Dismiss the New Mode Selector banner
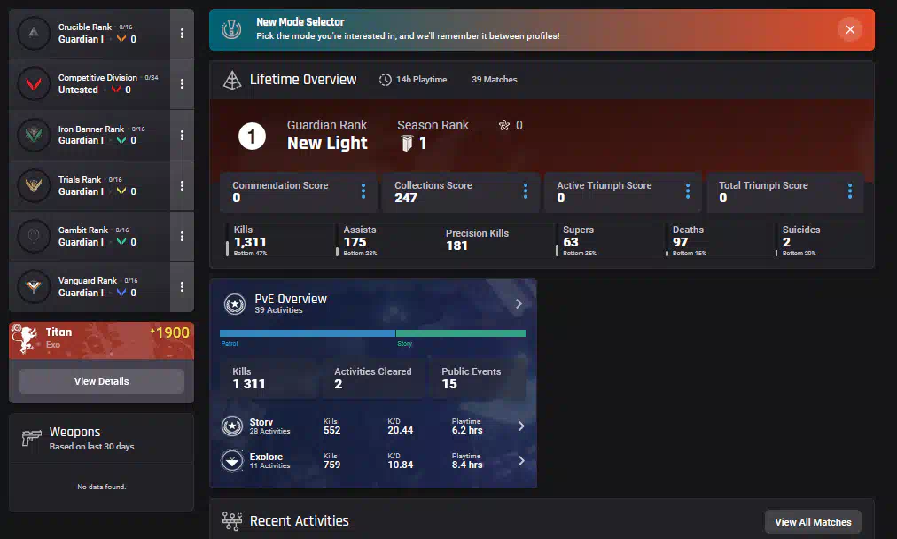Image resolution: width=897 pixels, height=539 pixels. tap(850, 30)
